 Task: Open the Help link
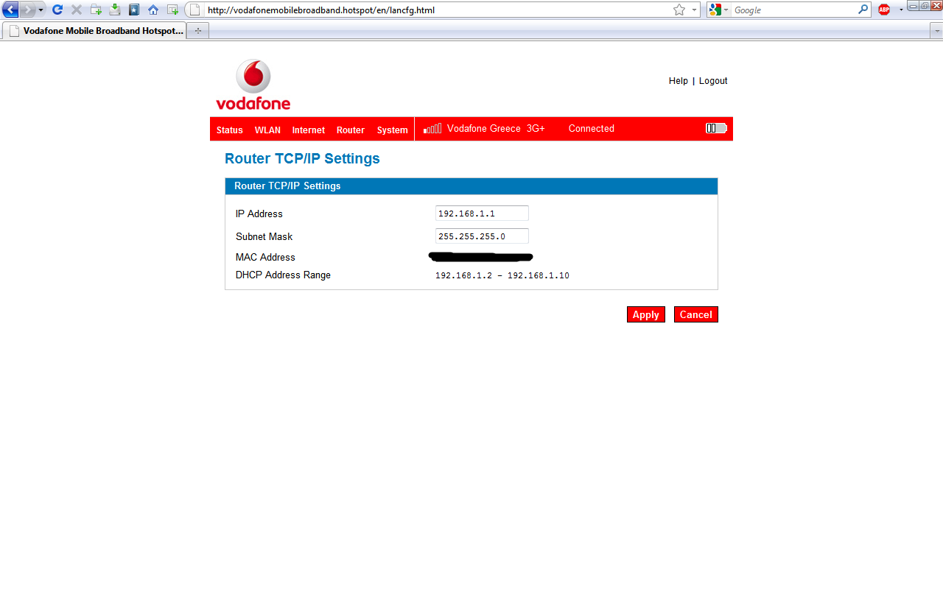[679, 81]
